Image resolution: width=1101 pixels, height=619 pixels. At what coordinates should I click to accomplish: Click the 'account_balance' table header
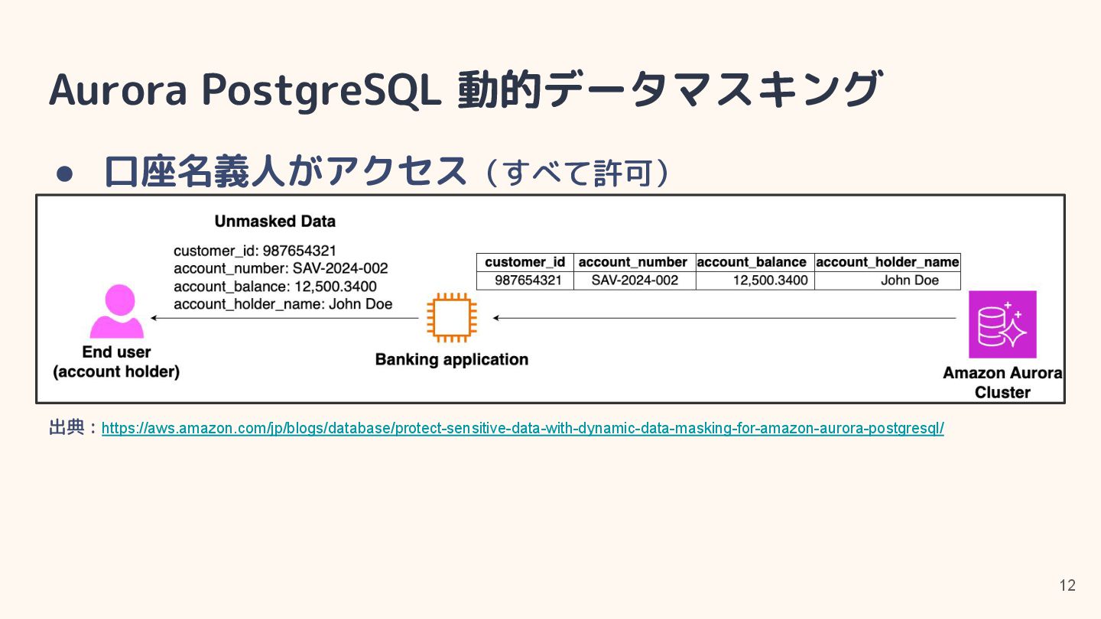(x=755, y=262)
